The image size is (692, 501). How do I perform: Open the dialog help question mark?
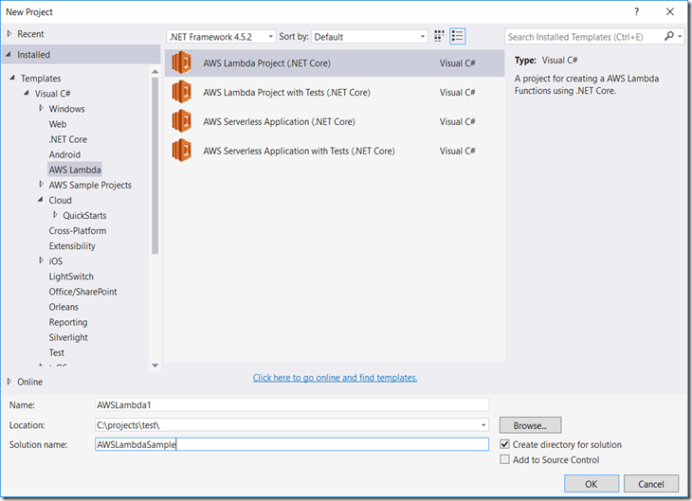click(636, 12)
